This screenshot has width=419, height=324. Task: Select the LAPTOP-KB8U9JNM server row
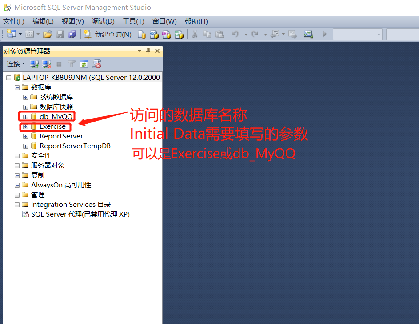tap(91, 77)
